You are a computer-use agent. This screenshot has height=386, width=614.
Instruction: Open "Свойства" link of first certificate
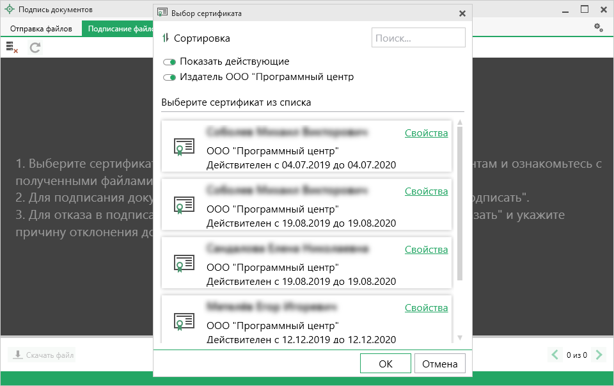(x=426, y=133)
